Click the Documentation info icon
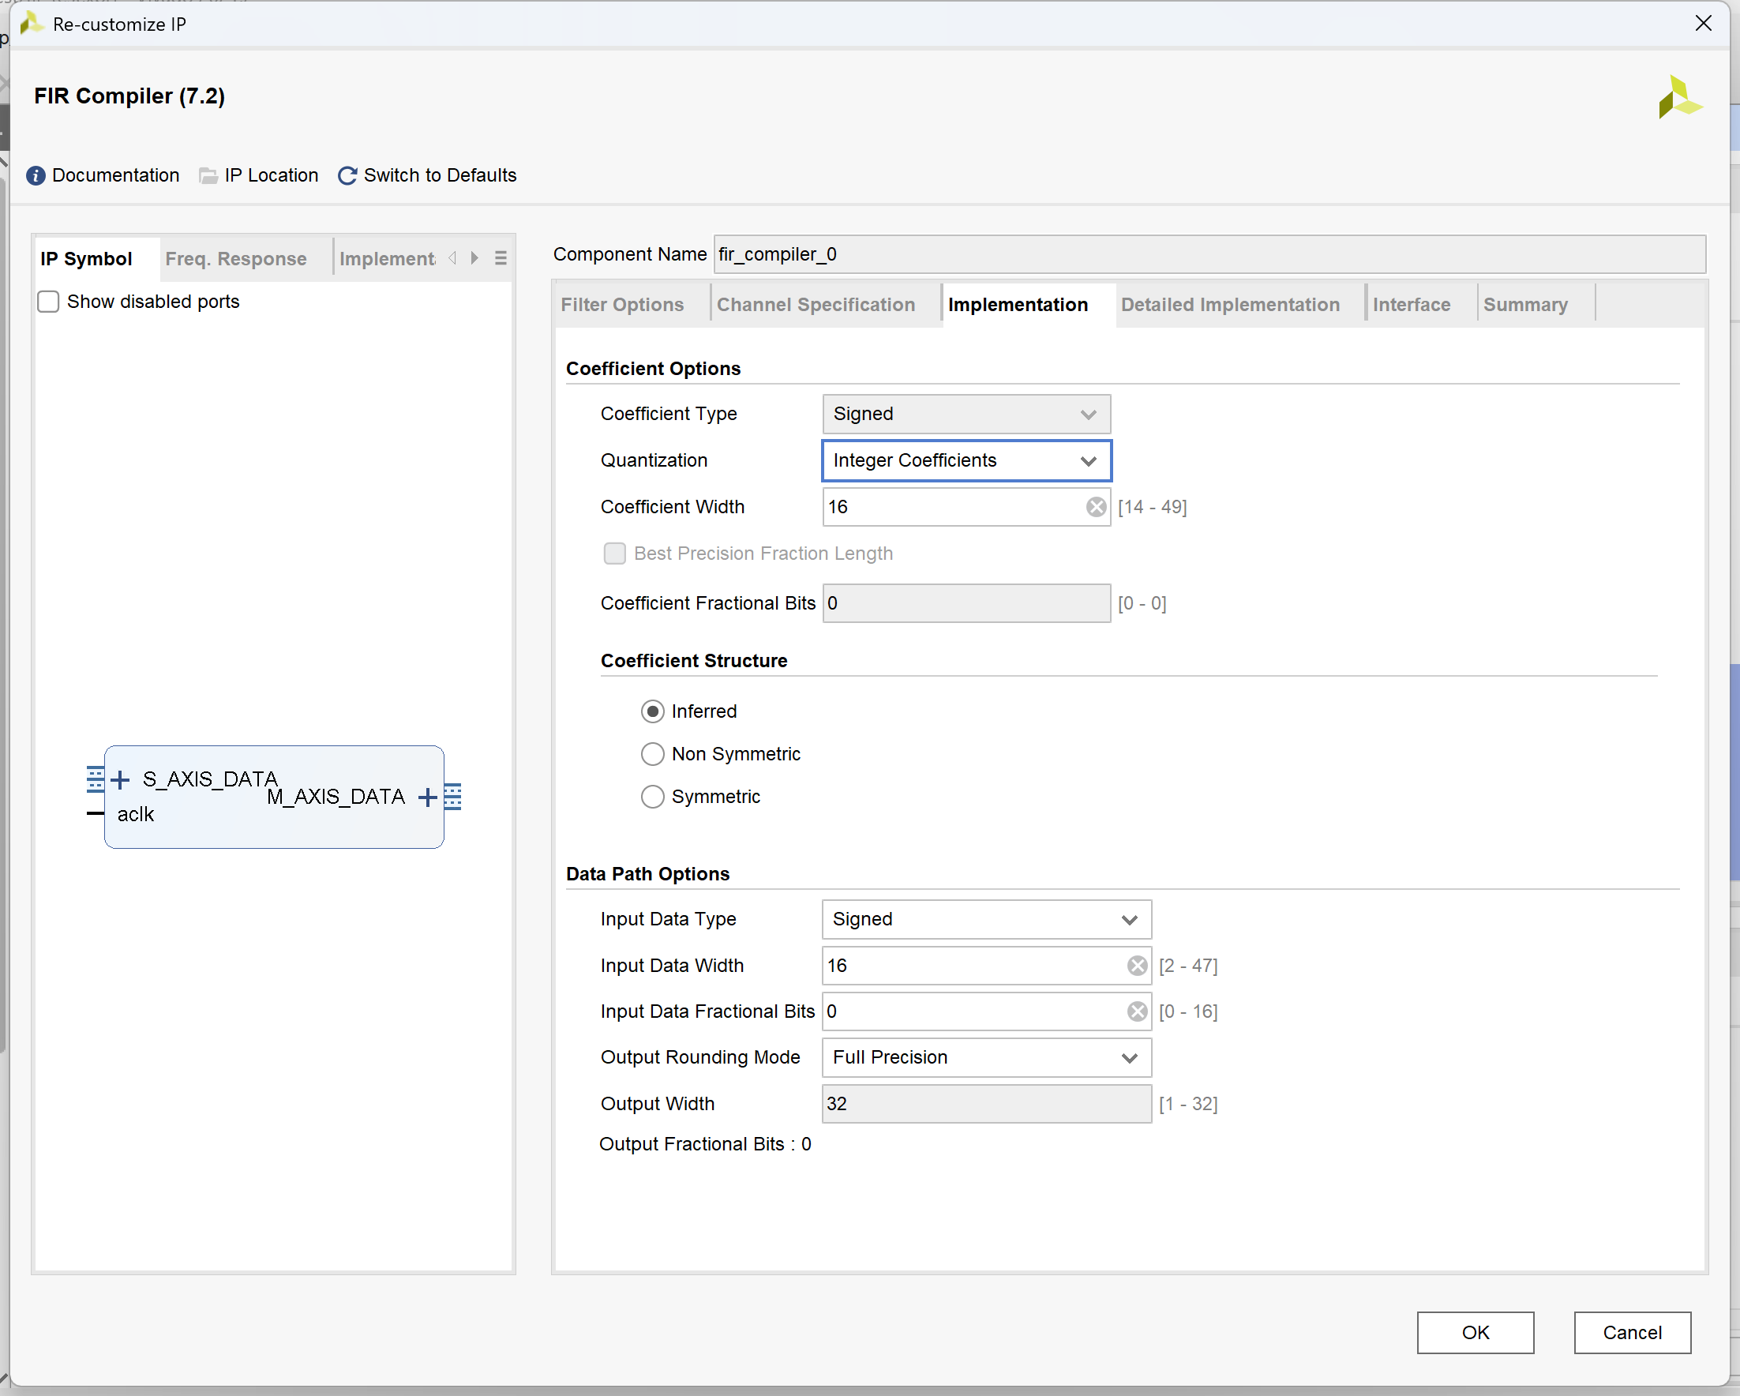 click(x=36, y=176)
